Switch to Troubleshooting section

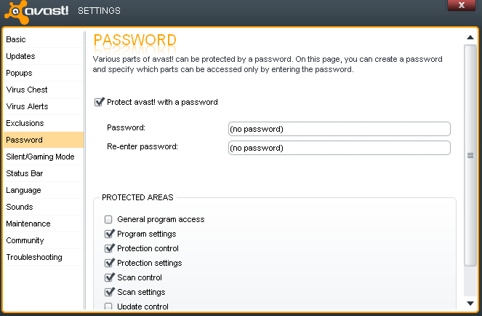coord(44,257)
